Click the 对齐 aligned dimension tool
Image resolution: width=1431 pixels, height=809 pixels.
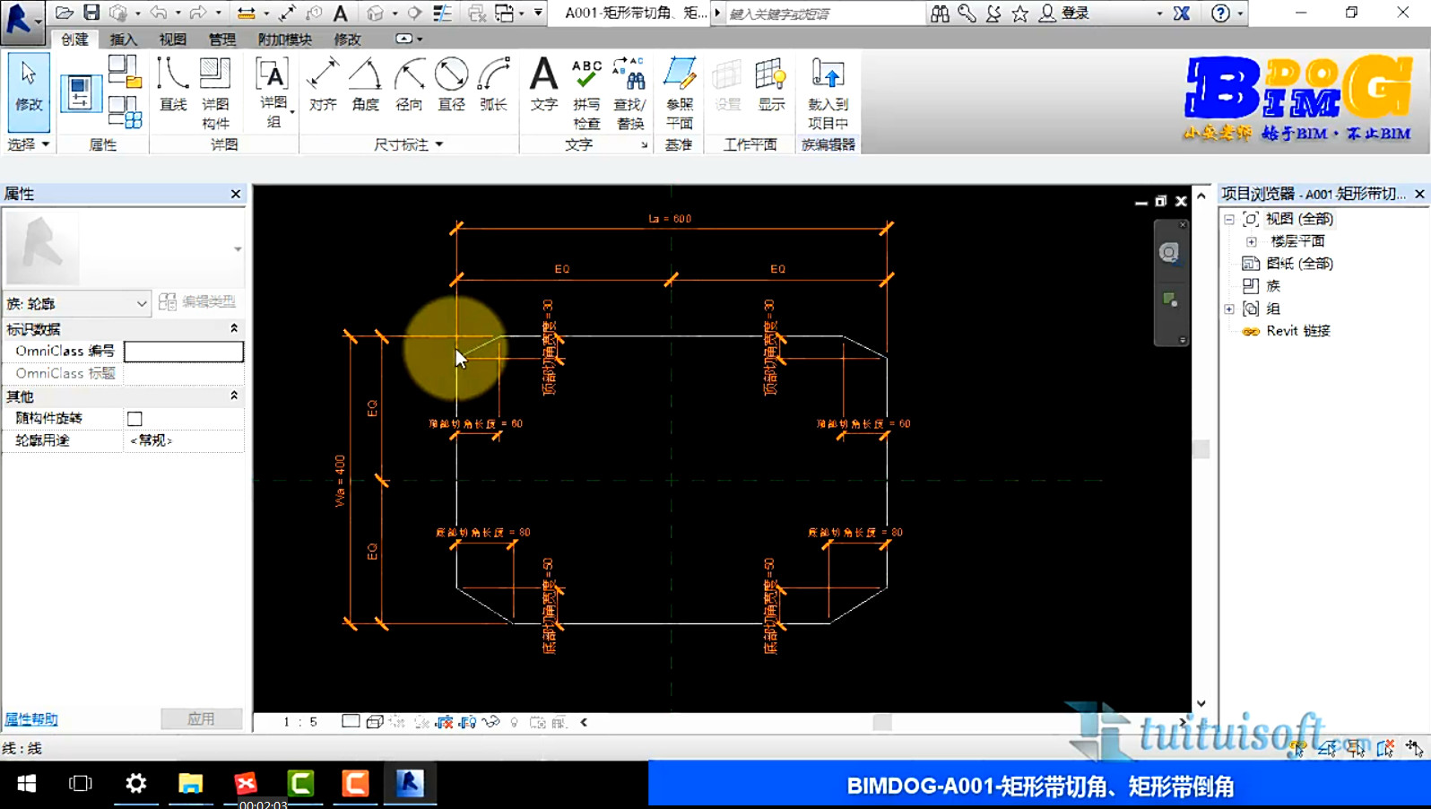(323, 85)
